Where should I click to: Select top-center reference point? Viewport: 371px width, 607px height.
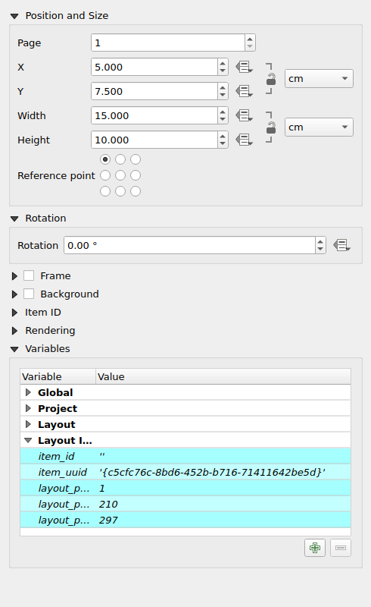pos(120,159)
